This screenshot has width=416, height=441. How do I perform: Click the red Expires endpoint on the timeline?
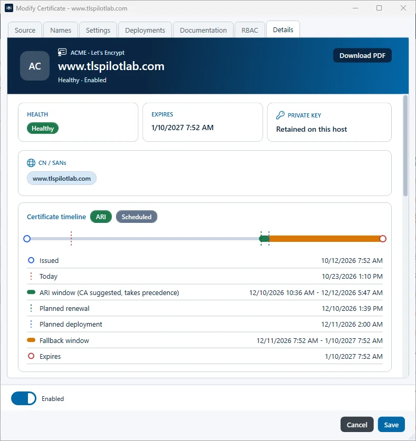click(x=383, y=239)
